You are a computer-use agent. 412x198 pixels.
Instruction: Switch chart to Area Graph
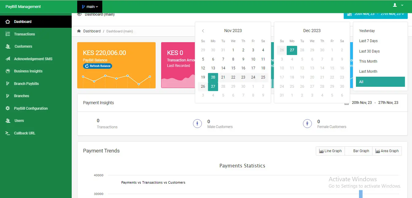point(387,151)
